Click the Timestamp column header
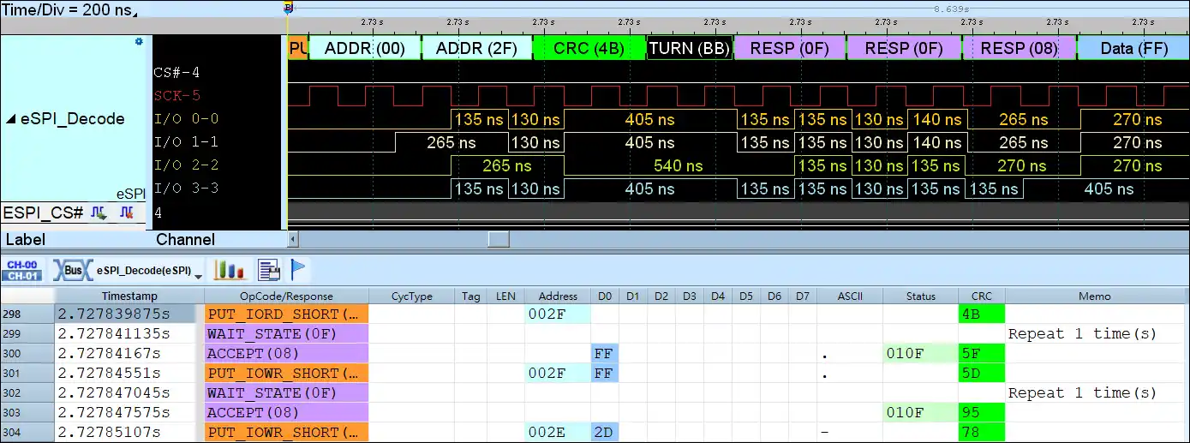 tap(129, 296)
